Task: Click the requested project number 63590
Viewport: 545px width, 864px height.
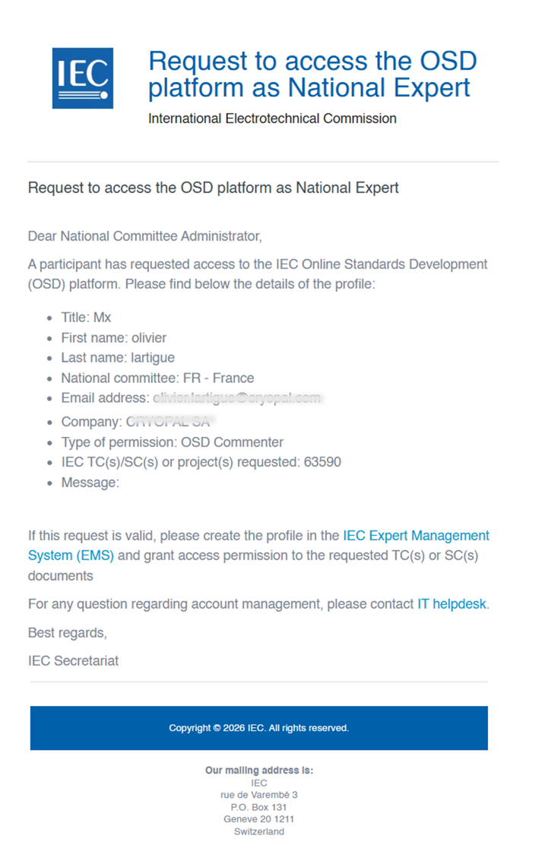Action: click(322, 462)
